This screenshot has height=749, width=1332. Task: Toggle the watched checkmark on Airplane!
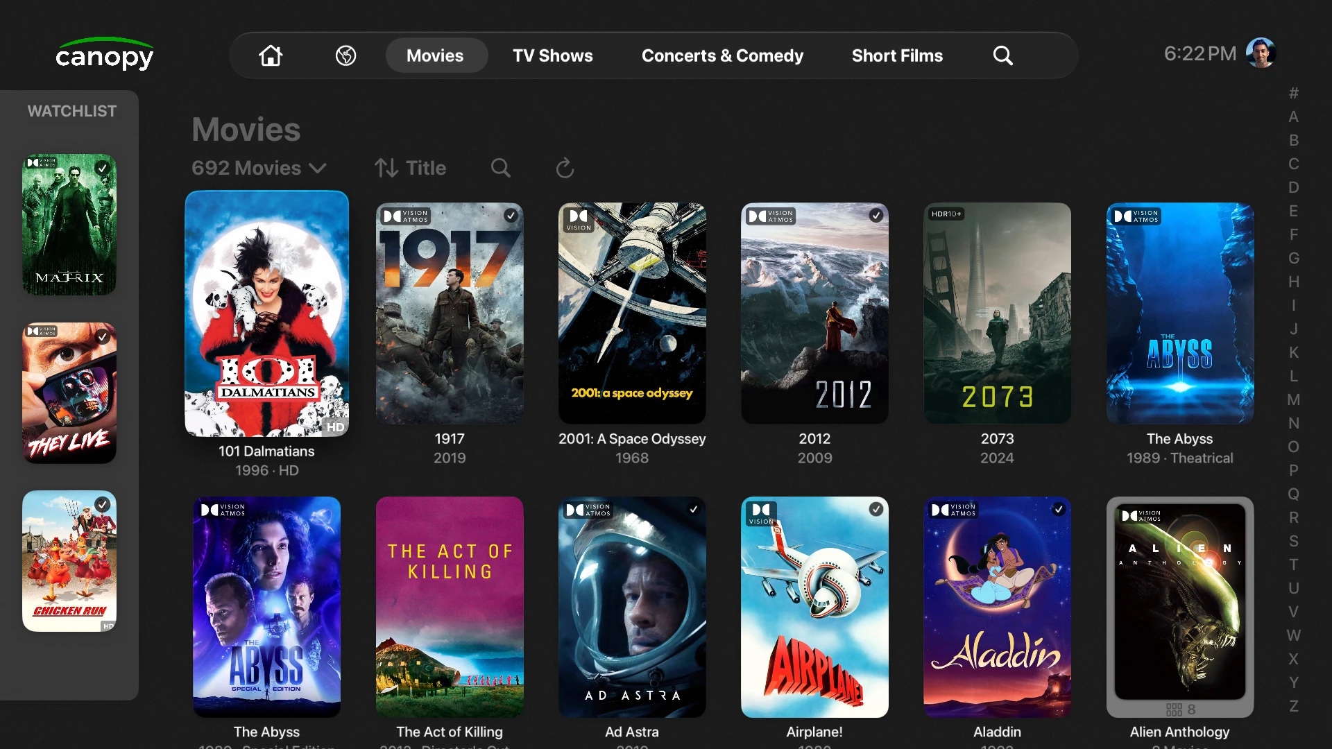point(876,509)
